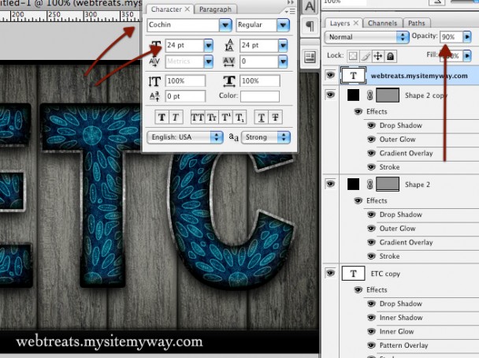Open the layer Opacity slider arrow

[467, 37]
